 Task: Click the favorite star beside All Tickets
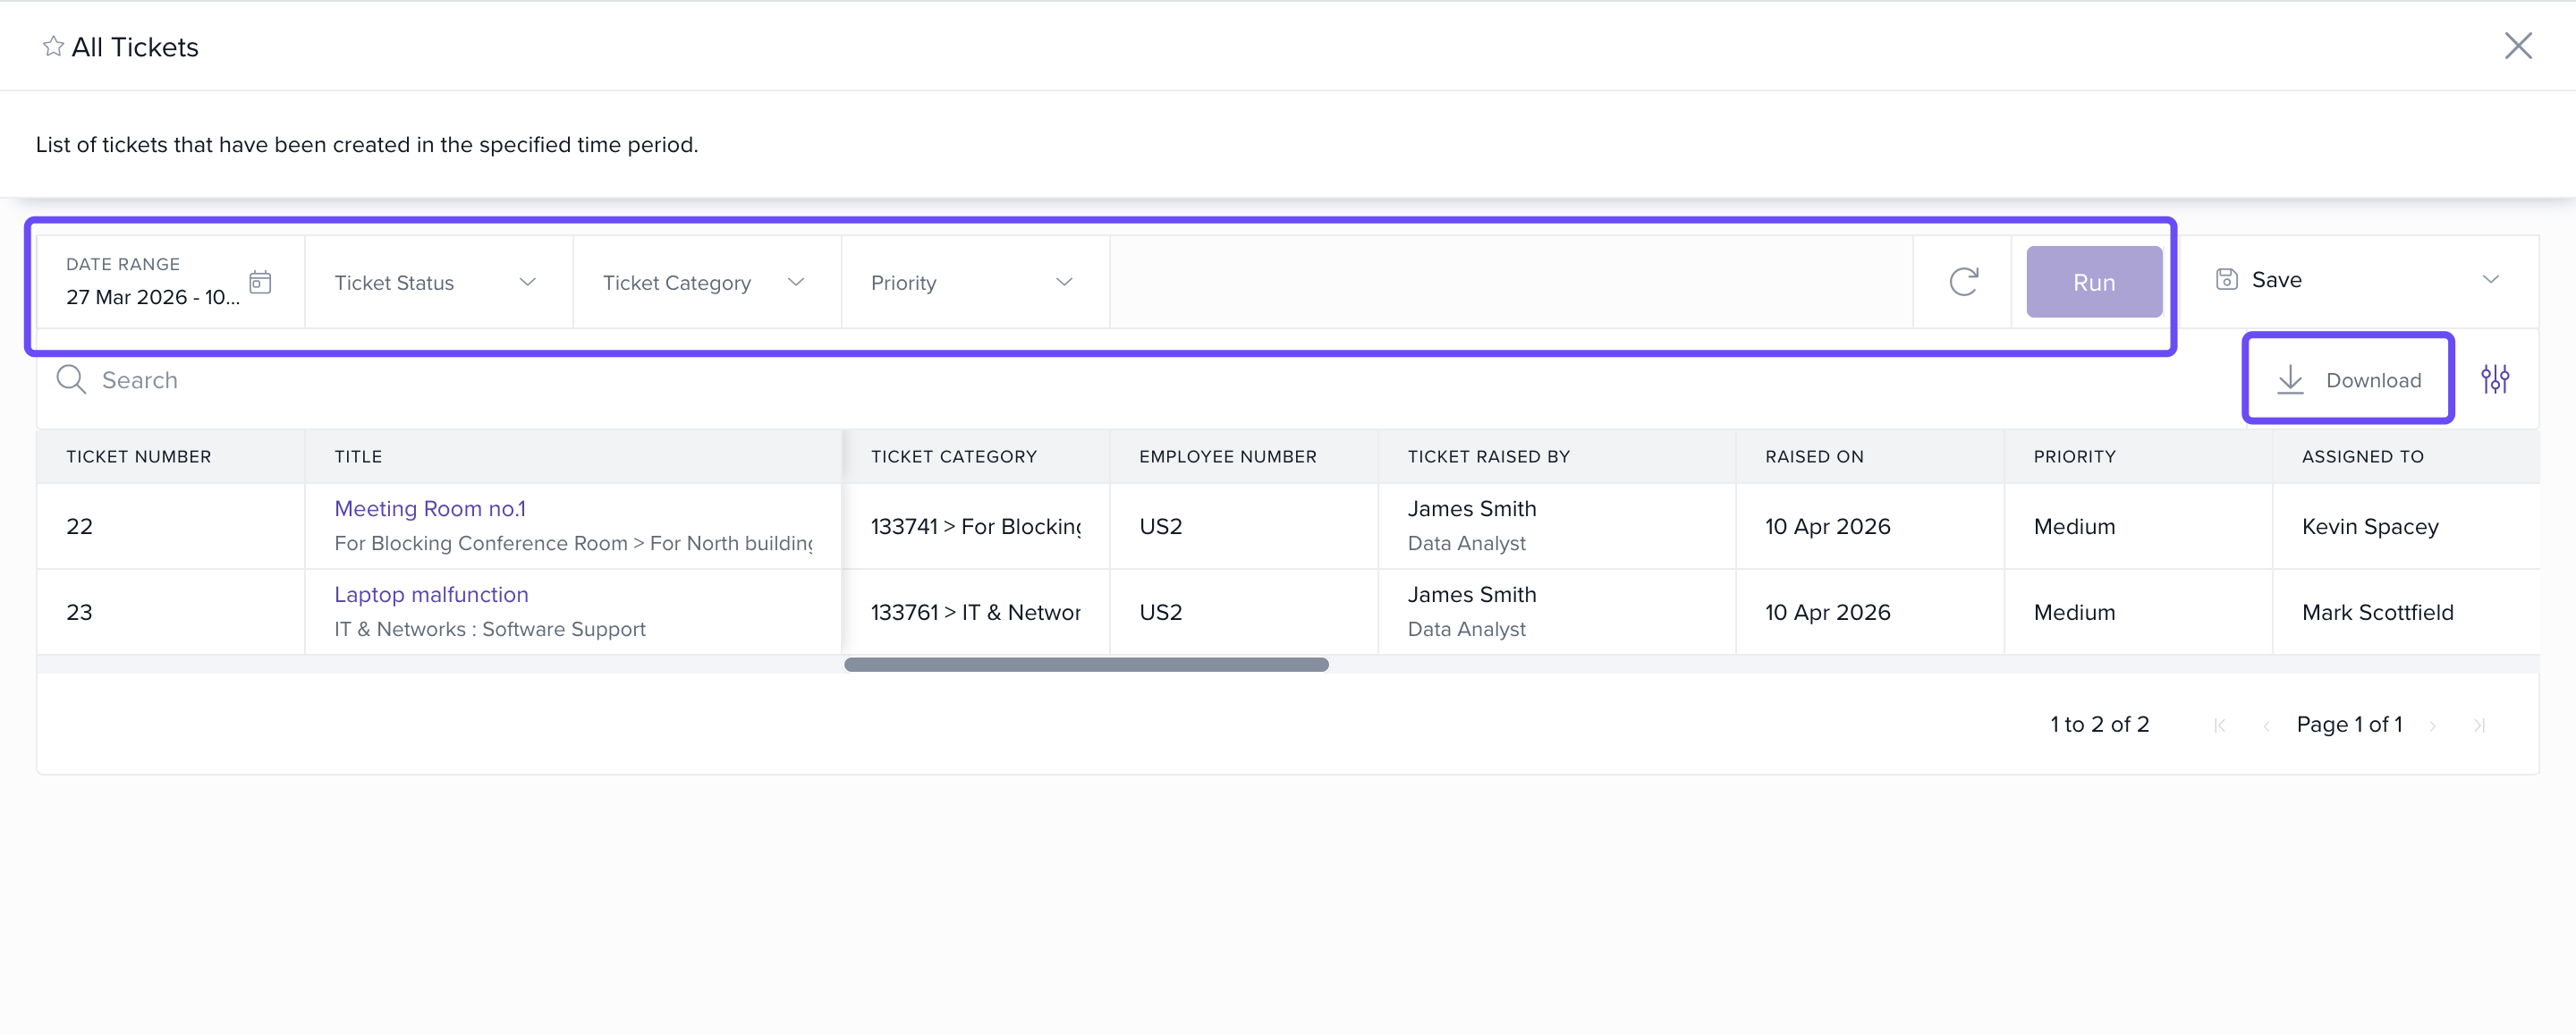(53, 46)
